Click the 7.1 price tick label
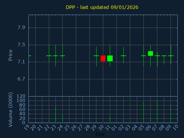This screenshot has height=138, width=184. point(21,62)
